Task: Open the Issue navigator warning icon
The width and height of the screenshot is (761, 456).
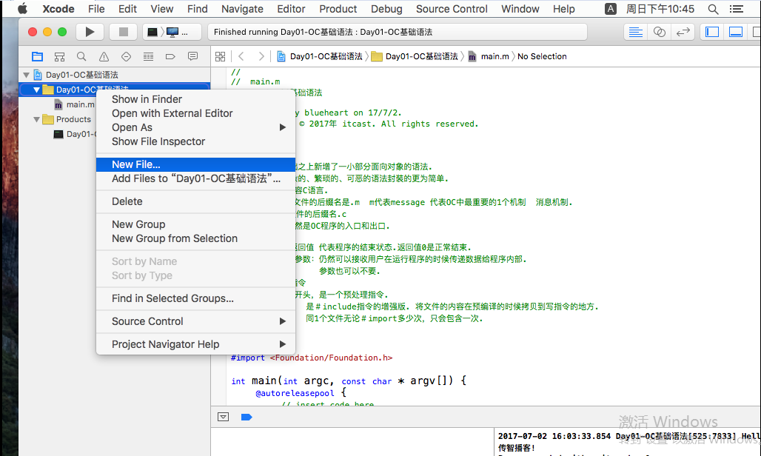Action: (x=104, y=57)
